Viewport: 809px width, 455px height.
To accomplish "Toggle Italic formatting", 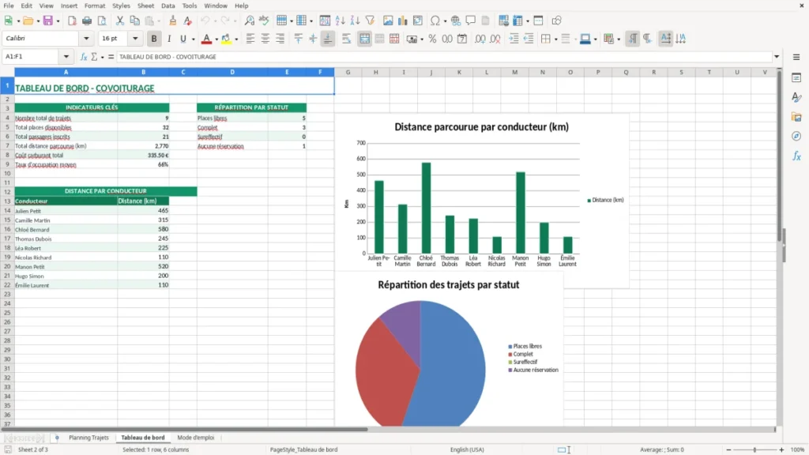I will coord(169,39).
